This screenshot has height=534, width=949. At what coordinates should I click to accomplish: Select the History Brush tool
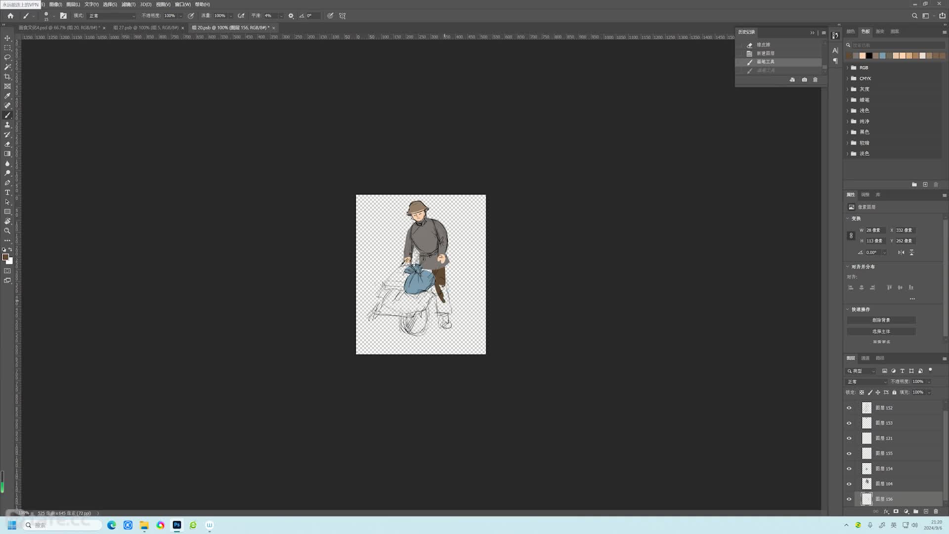tap(7, 134)
